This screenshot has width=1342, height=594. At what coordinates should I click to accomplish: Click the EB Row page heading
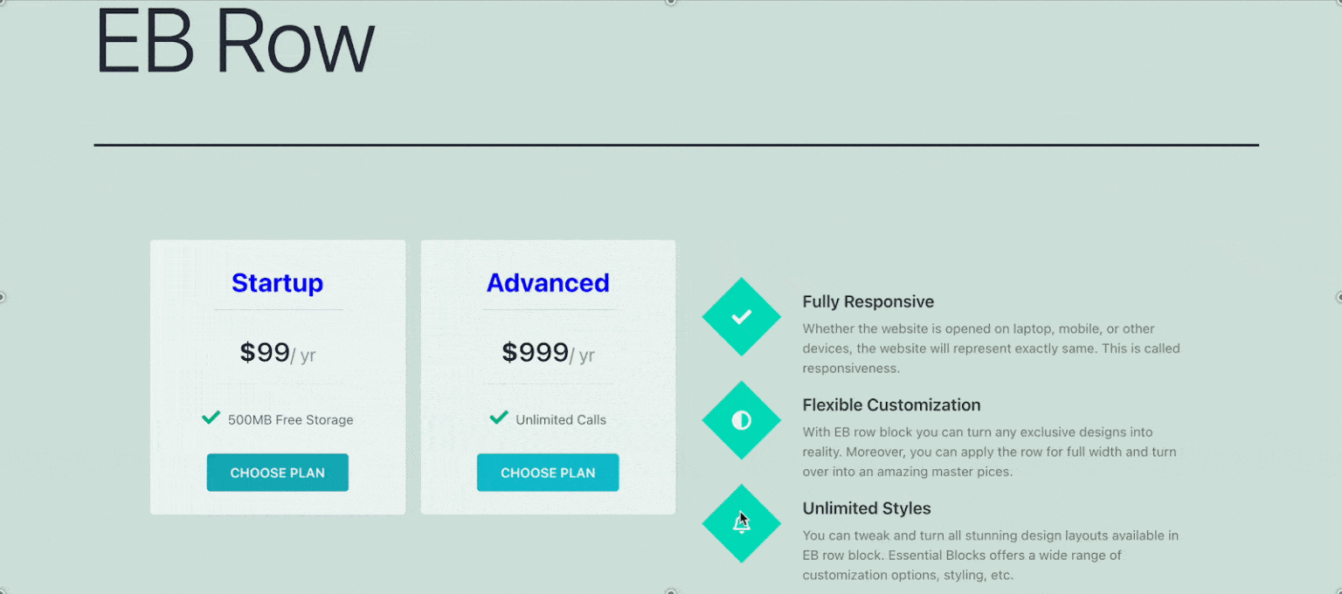point(235,40)
